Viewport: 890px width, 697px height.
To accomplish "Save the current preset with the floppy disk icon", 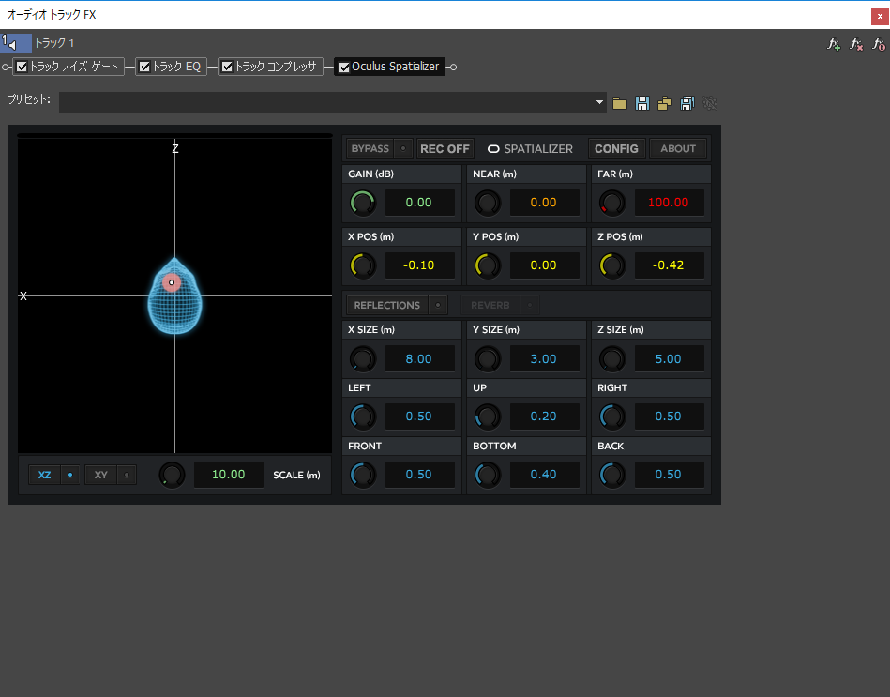I will pos(641,103).
